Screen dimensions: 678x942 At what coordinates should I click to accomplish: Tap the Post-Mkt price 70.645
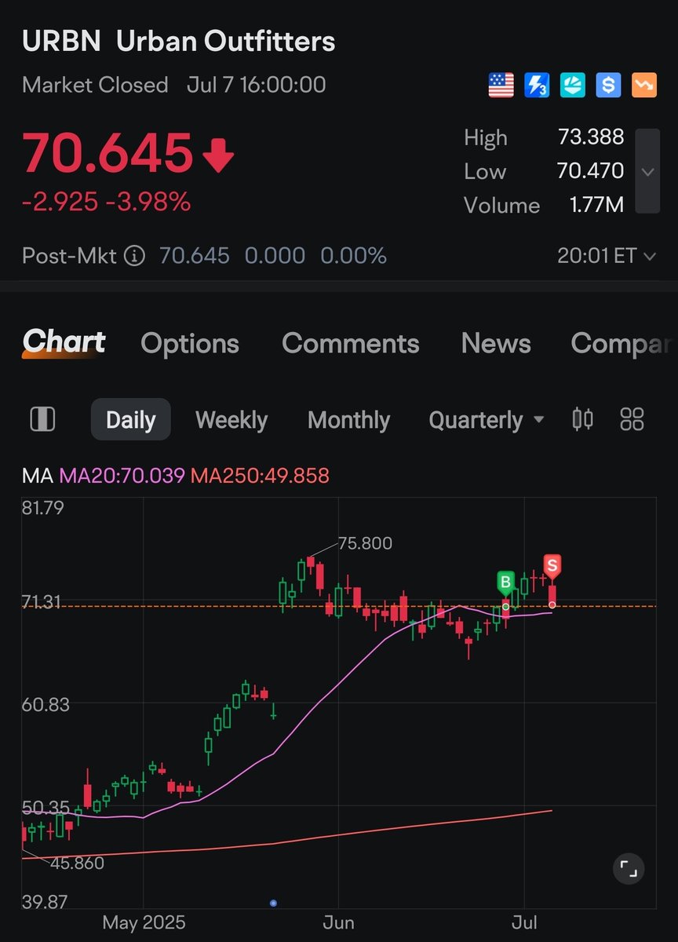coord(195,256)
